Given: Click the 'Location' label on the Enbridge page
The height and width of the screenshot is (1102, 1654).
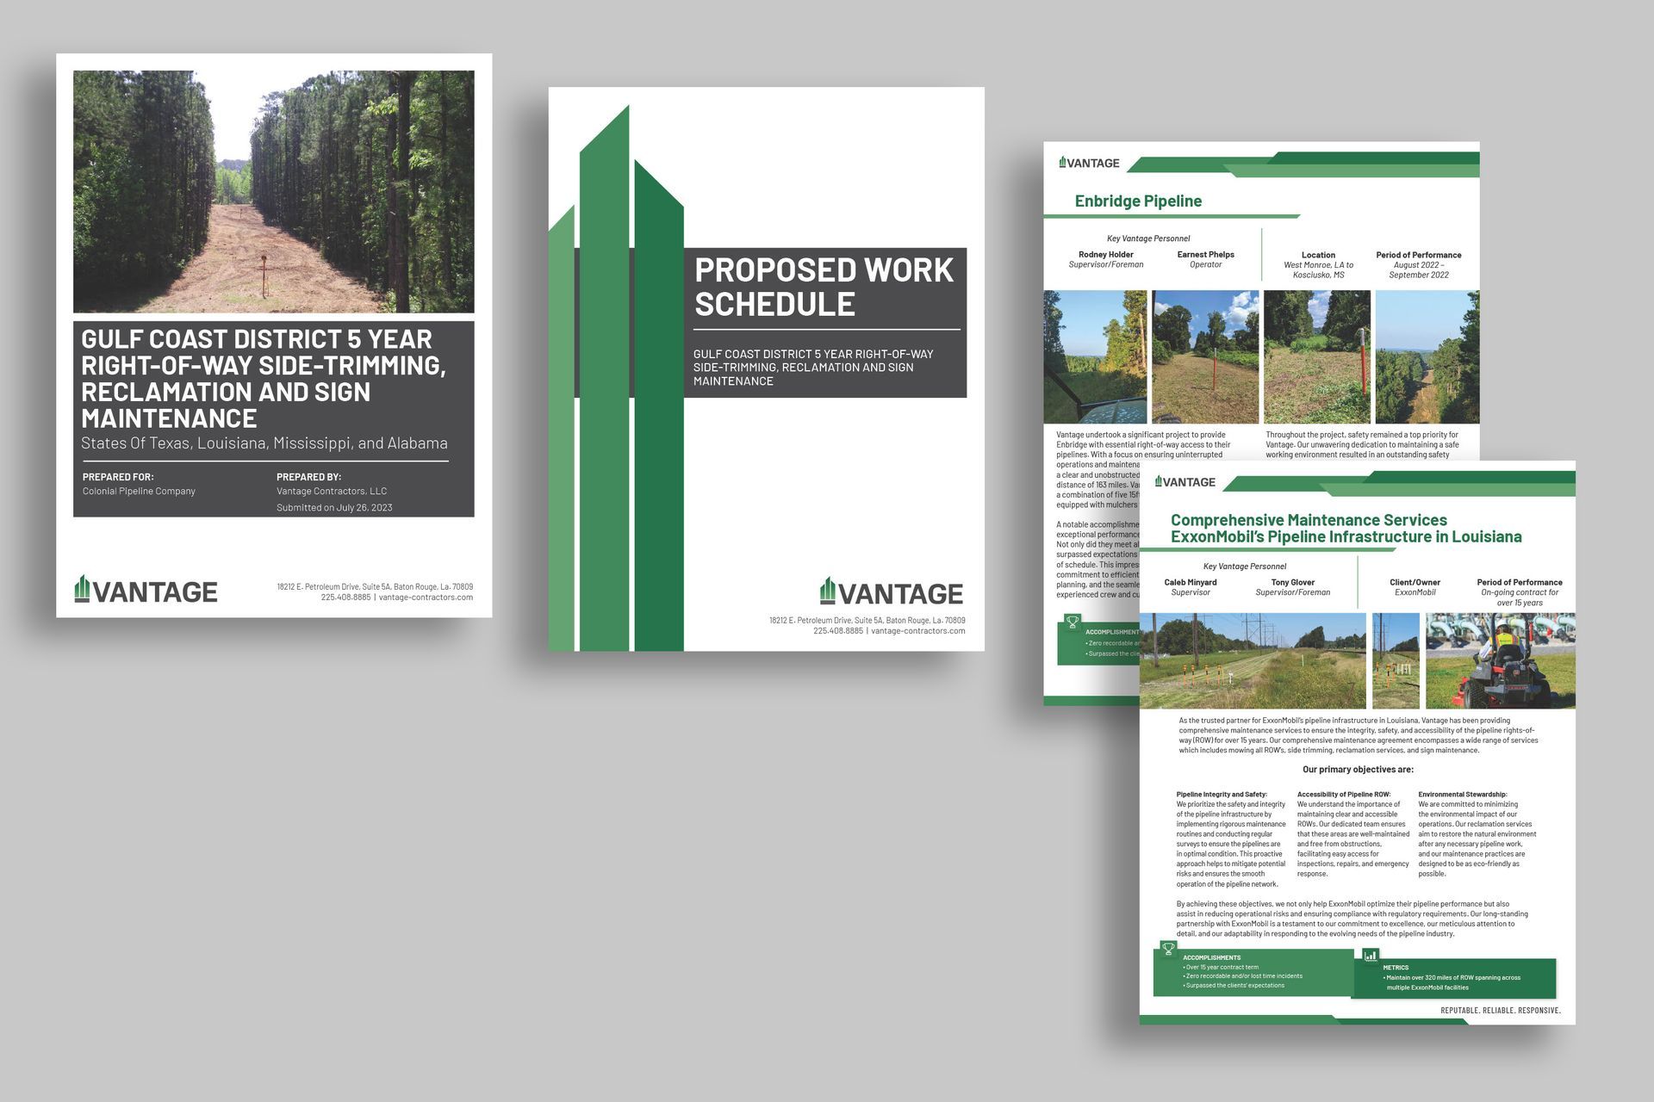Looking at the screenshot, I should (1318, 255).
